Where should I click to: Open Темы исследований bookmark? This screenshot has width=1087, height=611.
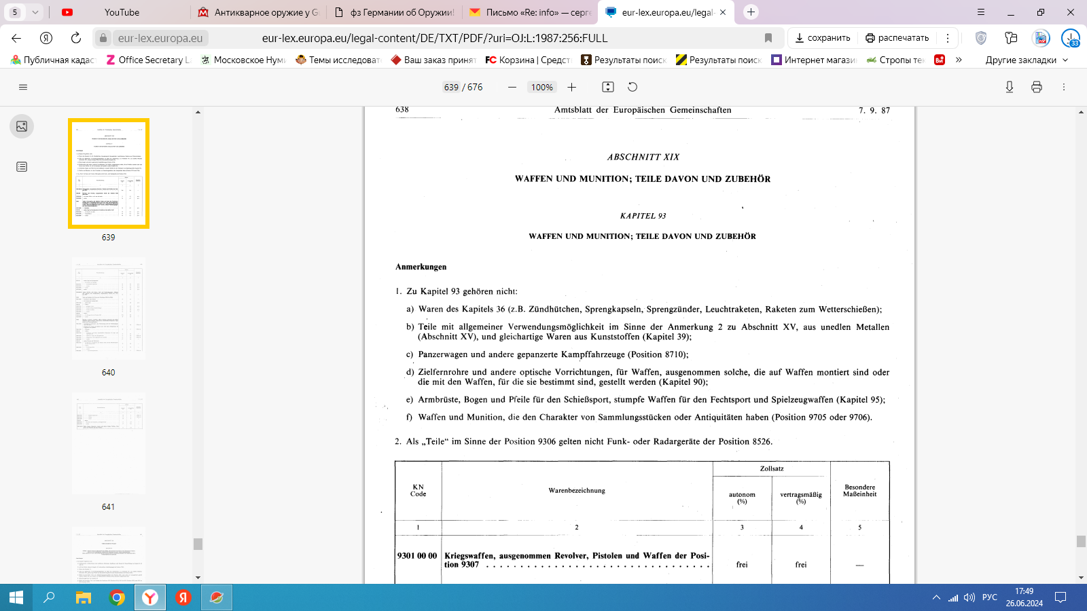point(338,60)
